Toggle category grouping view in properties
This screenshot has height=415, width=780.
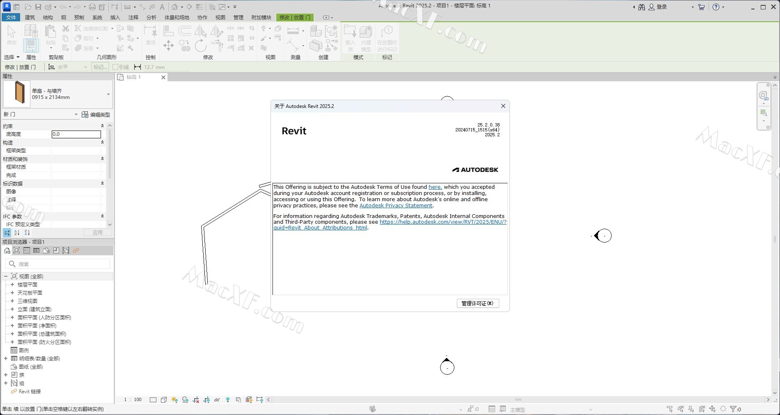point(7,233)
